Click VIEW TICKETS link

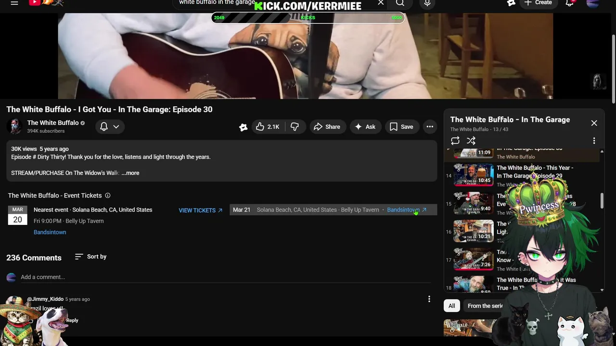(201, 210)
